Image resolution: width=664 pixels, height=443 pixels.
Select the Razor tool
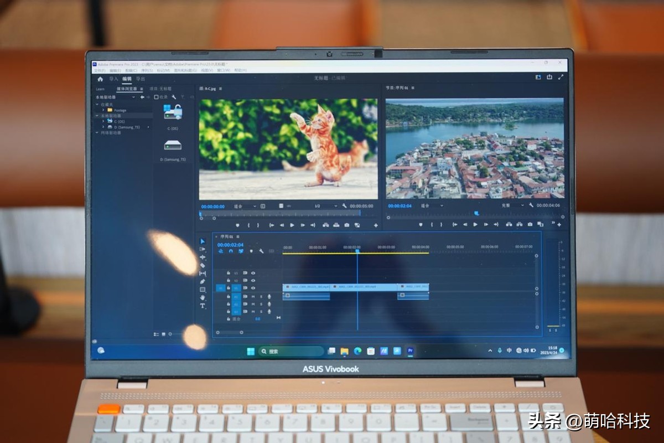[203, 265]
